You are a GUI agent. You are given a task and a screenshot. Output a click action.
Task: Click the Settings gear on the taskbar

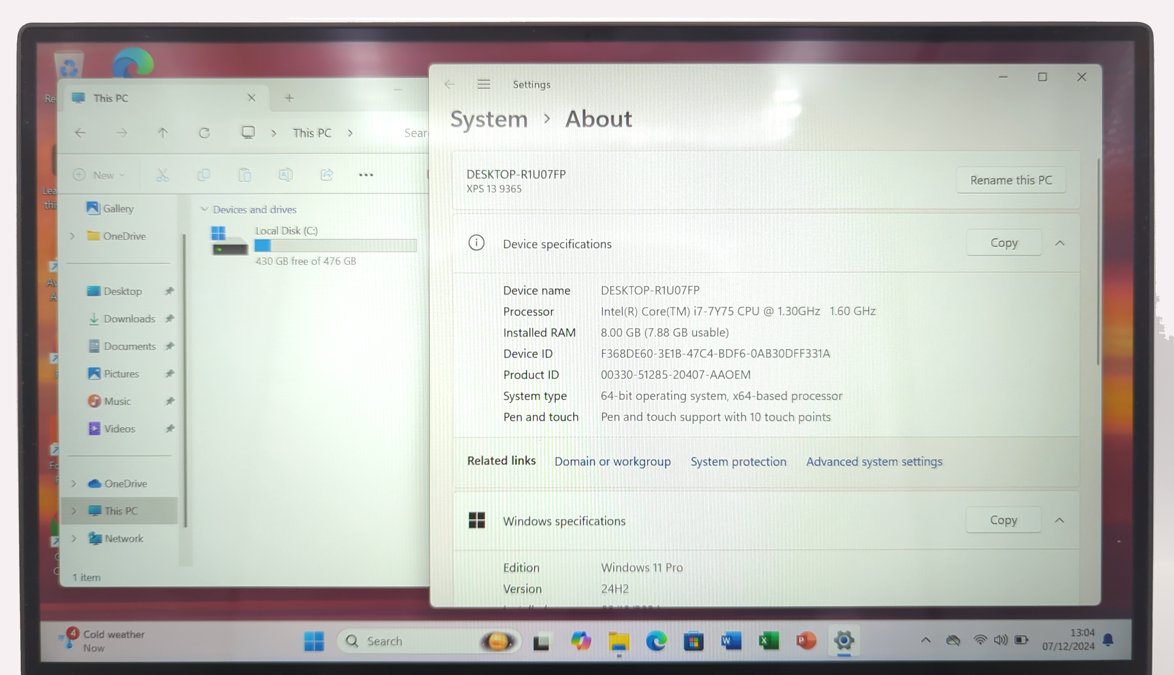coord(844,641)
